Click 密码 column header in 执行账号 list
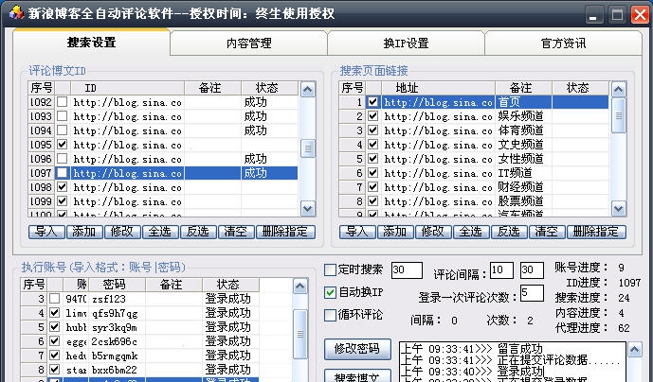 coord(117,285)
